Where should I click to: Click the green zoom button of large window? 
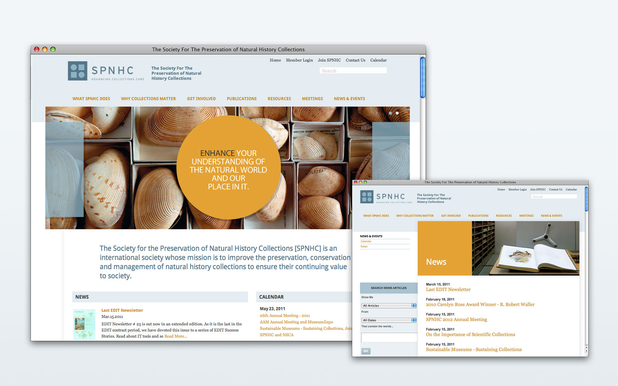tap(53, 49)
